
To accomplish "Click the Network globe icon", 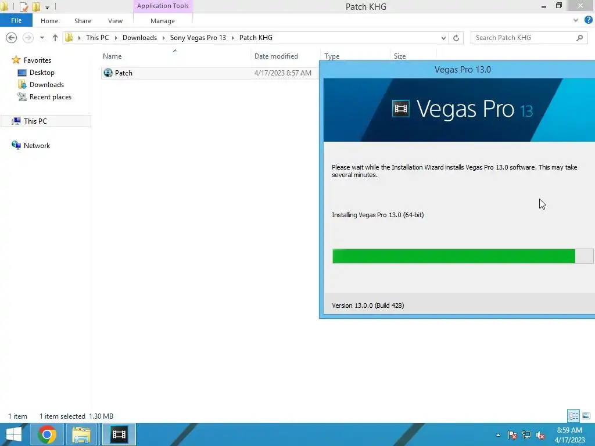I will pos(16,145).
